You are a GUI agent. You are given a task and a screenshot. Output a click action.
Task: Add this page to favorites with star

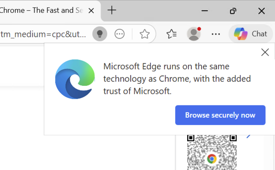pyautogui.click(x=145, y=34)
